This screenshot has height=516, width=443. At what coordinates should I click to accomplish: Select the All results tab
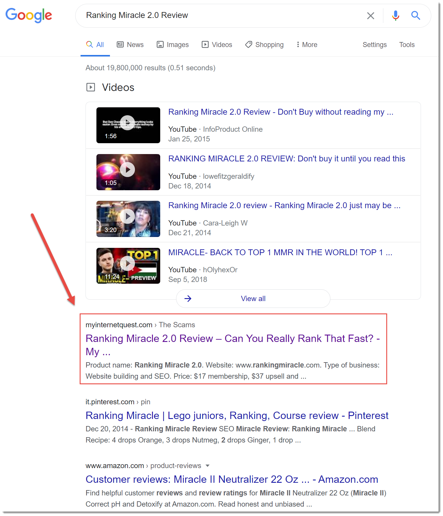click(95, 45)
